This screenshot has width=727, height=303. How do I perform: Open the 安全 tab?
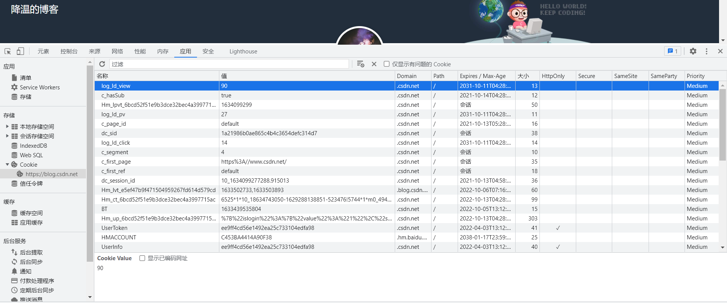coord(208,51)
